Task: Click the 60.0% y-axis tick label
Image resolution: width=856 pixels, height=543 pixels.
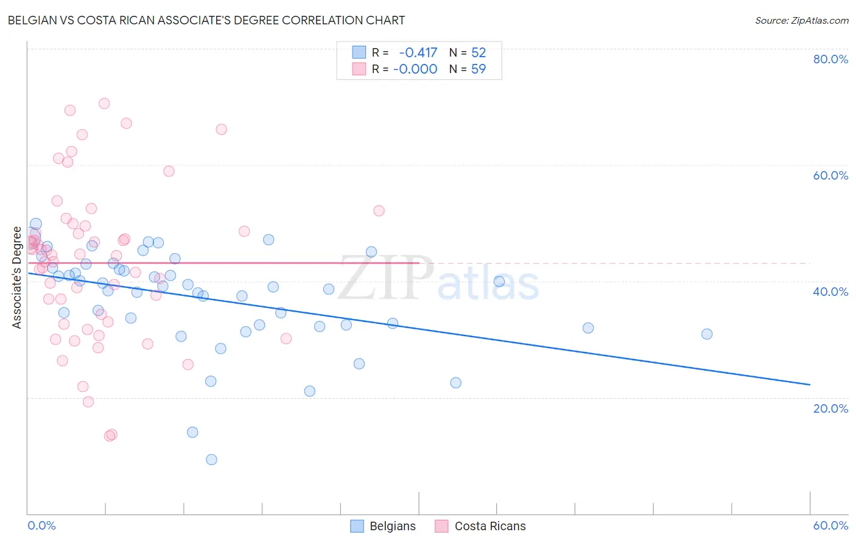Action: tap(830, 175)
